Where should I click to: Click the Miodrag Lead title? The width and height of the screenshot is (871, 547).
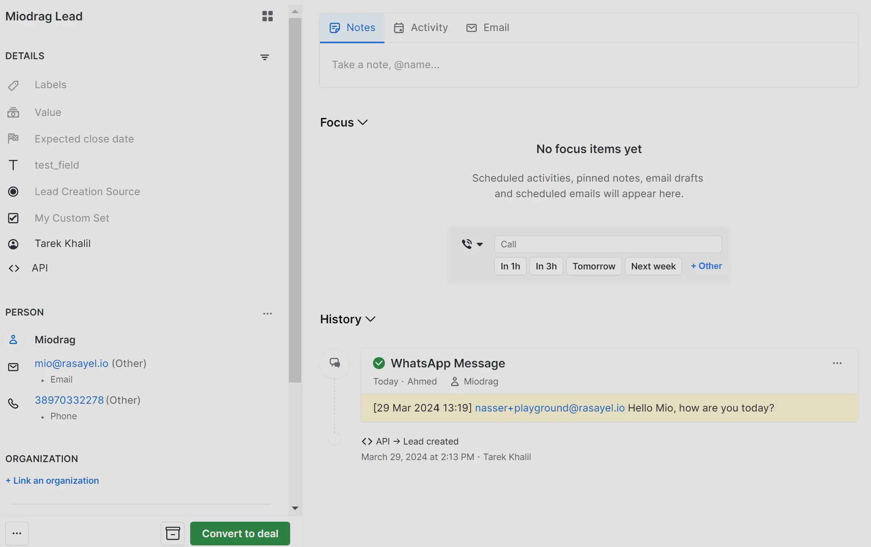44,16
